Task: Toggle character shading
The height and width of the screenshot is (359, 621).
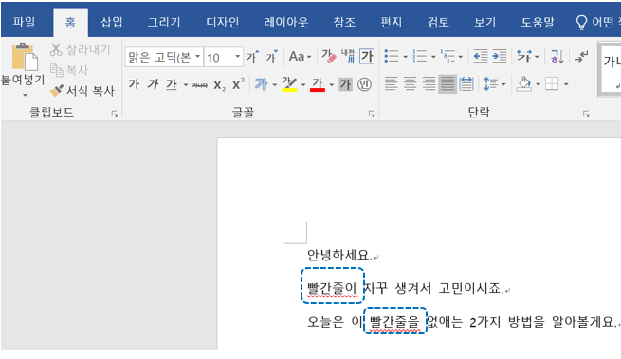Action: [345, 84]
